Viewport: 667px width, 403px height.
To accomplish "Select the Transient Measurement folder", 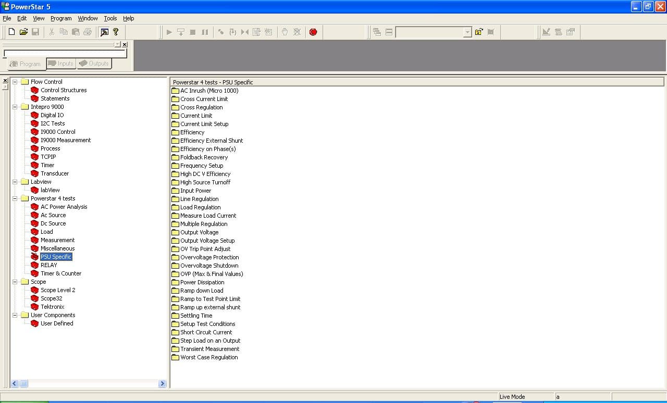I will [x=209, y=349].
